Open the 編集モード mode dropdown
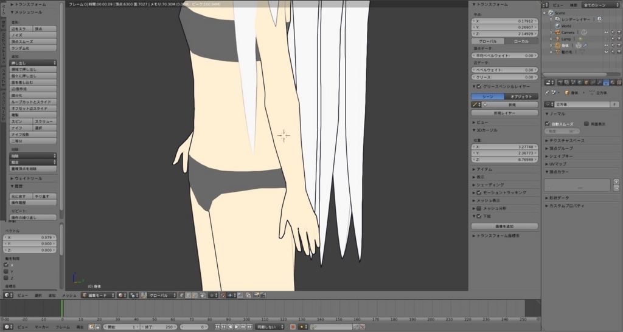Image resolution: width=623 pixels, height=332 pixels. (x=98, y=295)
